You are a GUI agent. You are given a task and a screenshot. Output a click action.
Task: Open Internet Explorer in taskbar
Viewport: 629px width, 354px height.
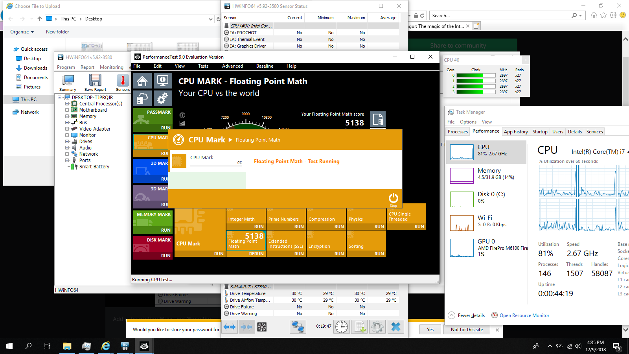pyautogui.click(x=106, y=346)
